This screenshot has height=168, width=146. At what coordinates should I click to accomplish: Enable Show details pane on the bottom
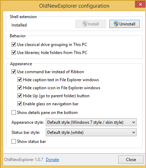(14, 113)
